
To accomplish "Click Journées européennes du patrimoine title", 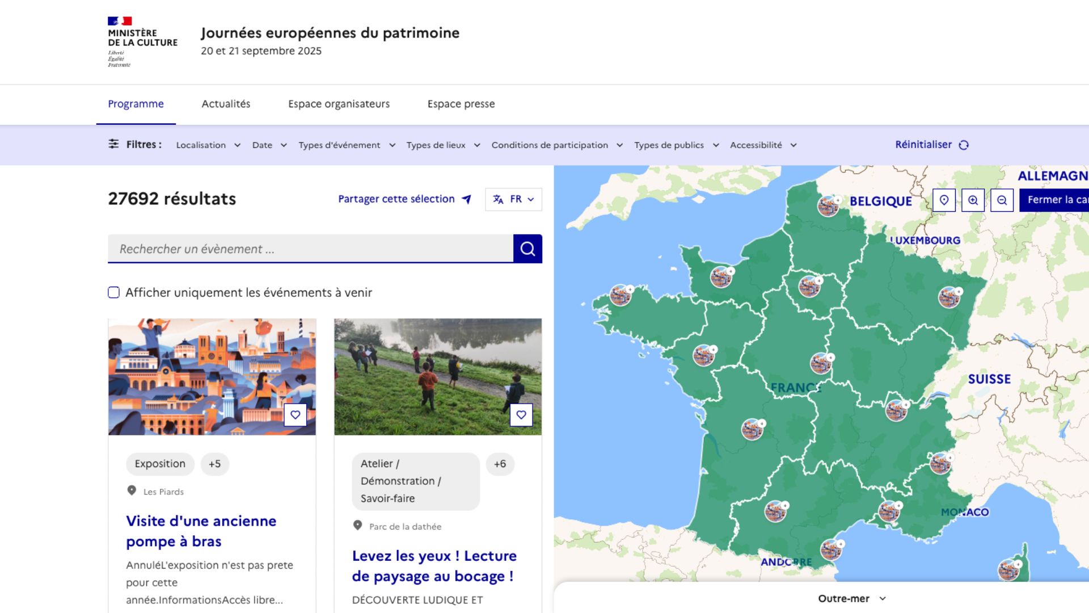I will tap(330, 33).
